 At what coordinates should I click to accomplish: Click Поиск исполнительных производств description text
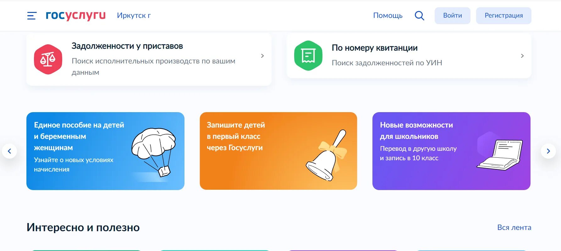click(x=153, y=67)
